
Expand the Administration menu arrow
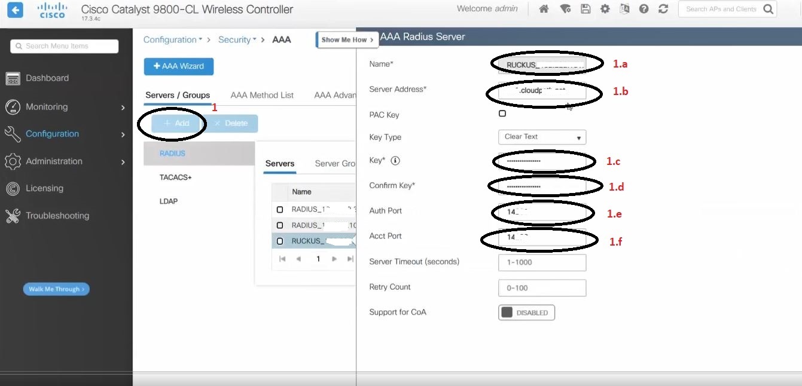(123, 162)
